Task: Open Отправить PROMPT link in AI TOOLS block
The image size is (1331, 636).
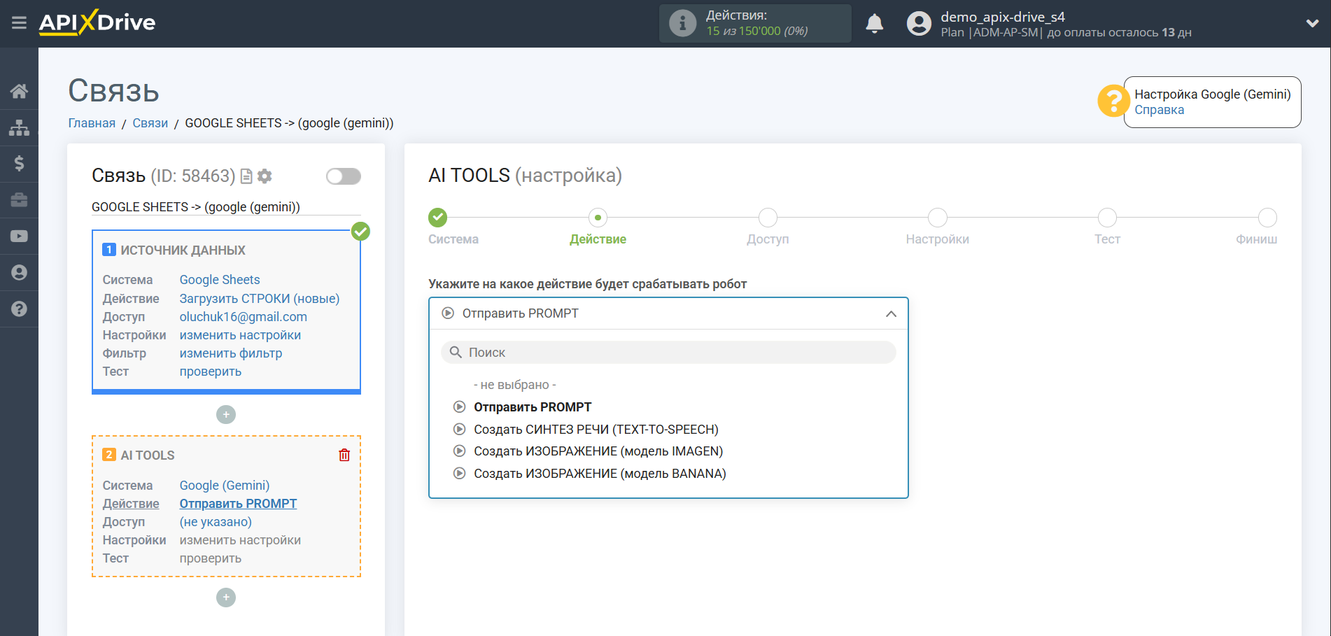Action: pyautogui.click(x=238, y=504)
